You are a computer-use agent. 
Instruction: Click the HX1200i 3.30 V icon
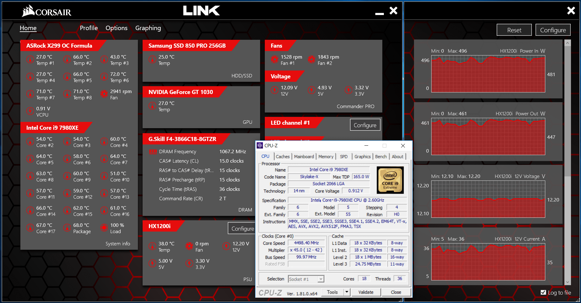point(189,263)
